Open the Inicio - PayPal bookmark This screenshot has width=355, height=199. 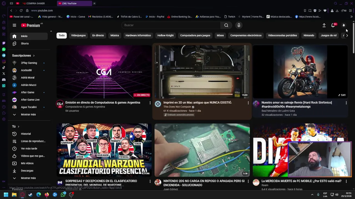(x=155, y=17)
